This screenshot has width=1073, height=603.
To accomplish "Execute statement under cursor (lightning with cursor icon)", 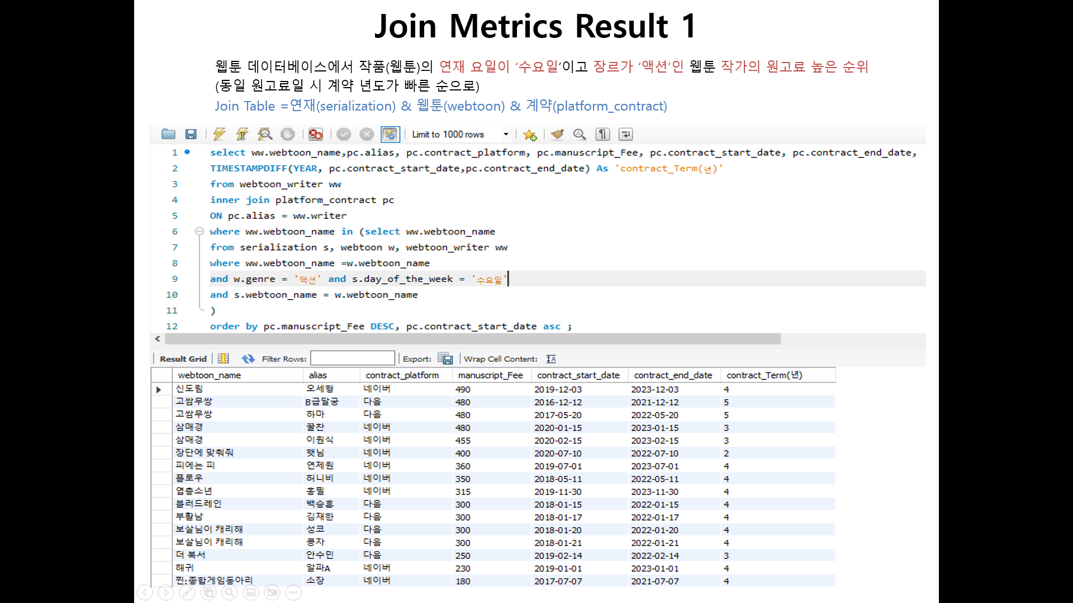I will pyautogui.click(x=242, y=134).
